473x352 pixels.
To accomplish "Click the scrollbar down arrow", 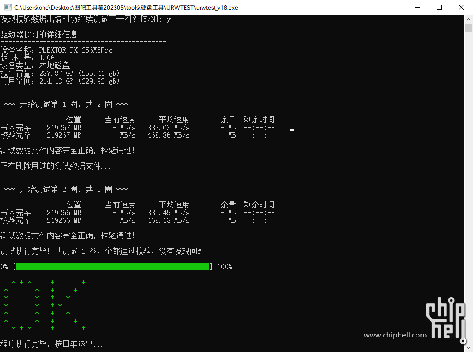I will [468, 348].
